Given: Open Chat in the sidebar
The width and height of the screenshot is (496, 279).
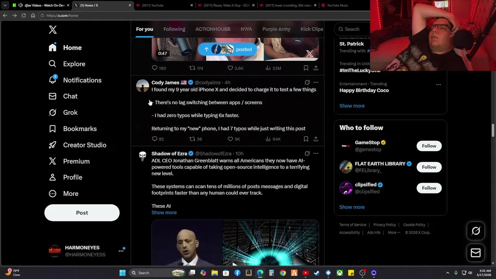Looking at the screenshot, I should (63, 96).
